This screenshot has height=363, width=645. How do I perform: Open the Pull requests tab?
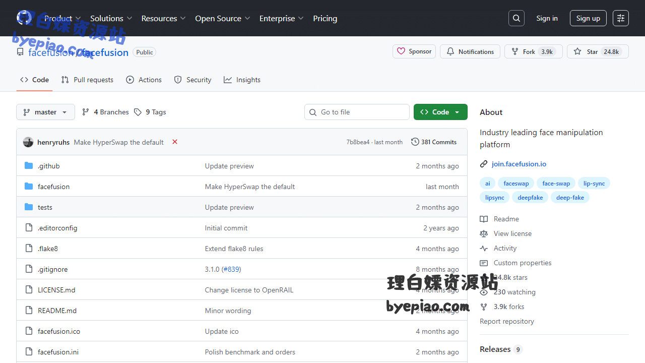87,80
